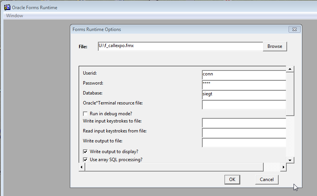Viewport: 317px width, 196px height.
Task: Click the horizontal scrollbar thumb
Action: coord(174,167)
